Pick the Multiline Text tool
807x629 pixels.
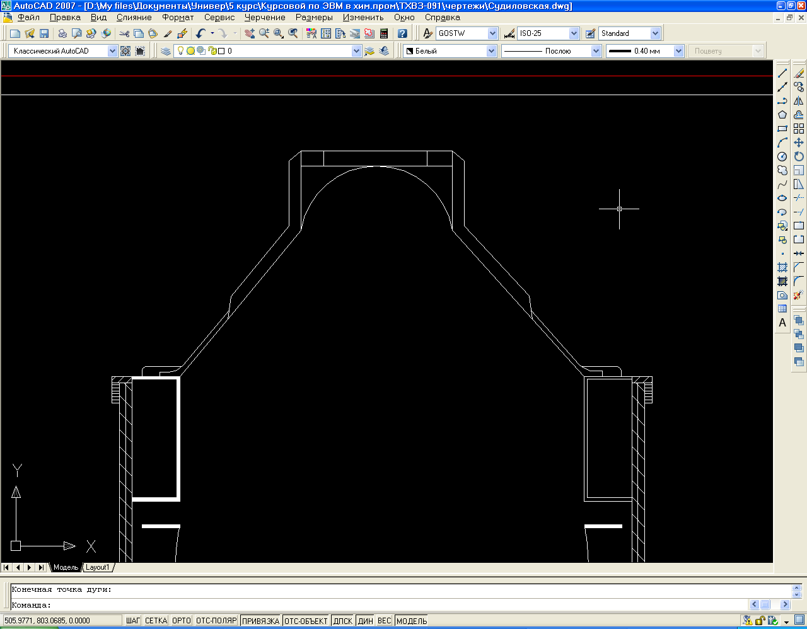[782, 323]
